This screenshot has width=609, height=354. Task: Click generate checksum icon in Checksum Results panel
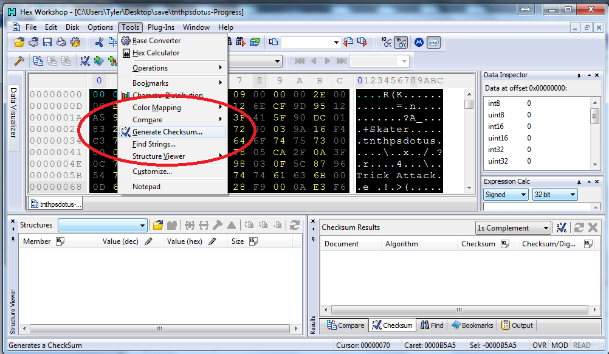point(562,227)
